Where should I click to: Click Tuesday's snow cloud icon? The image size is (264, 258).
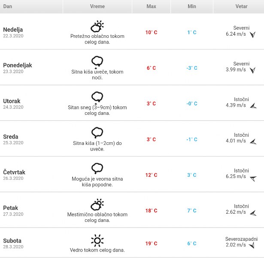tap(97, 98)
